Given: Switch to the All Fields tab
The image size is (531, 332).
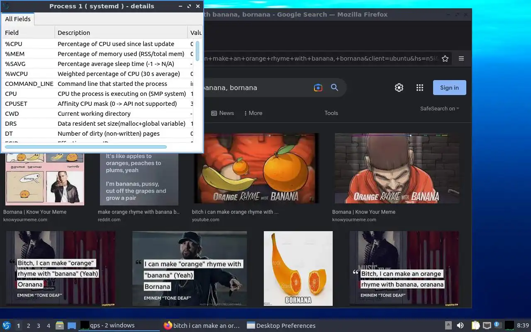Looking at the screenshot, I should coord(18,19).
